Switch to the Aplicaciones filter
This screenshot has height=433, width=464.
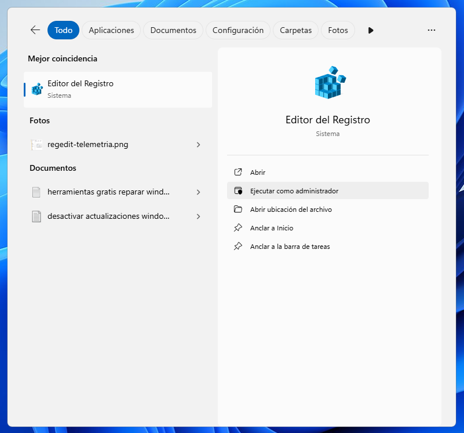[x=111, y=30]
